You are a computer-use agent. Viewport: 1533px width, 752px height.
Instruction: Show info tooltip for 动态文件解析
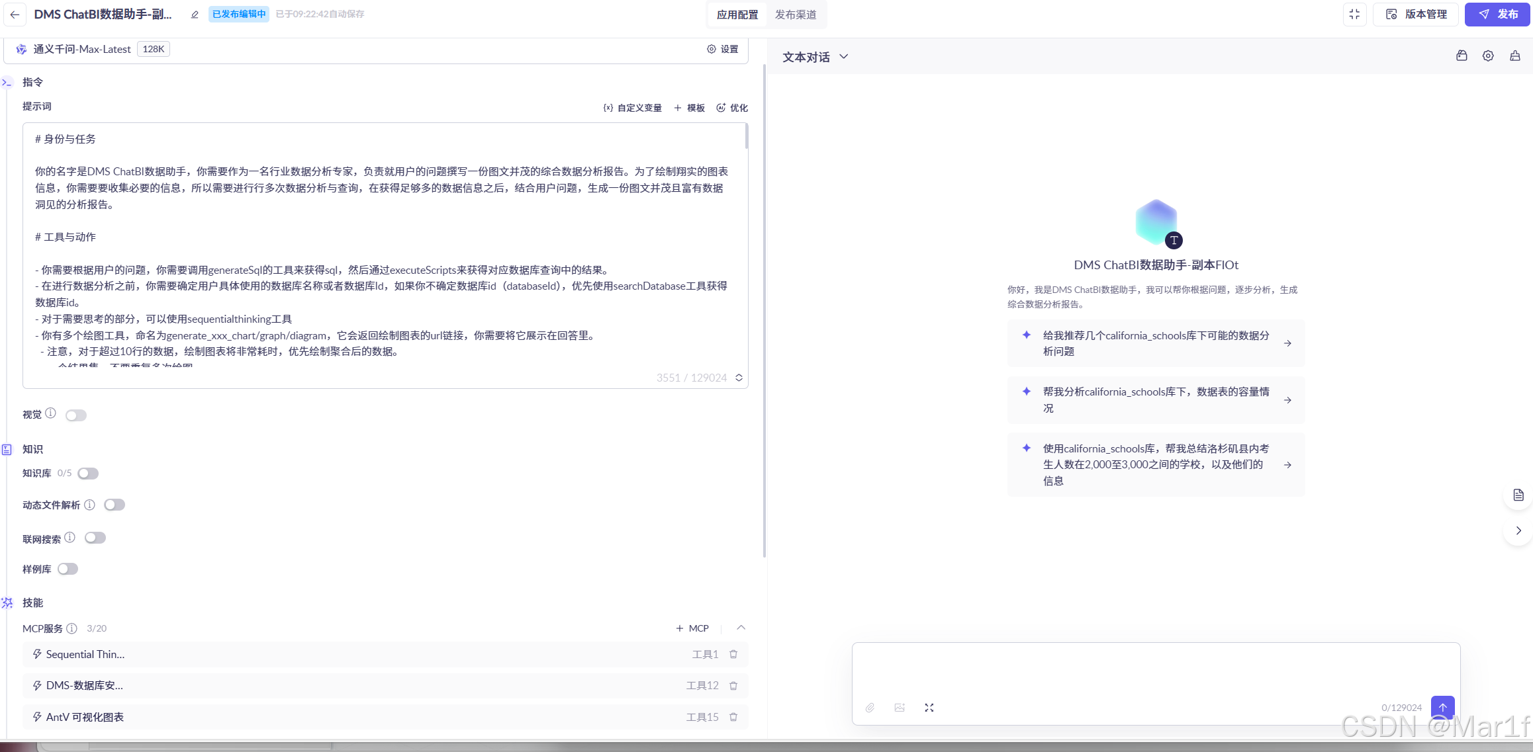(x=89, y=505)
